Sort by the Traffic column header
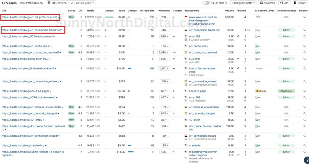The height and width of the screenshot is (164, 309). pyautogui.click(x=90, y=11)
